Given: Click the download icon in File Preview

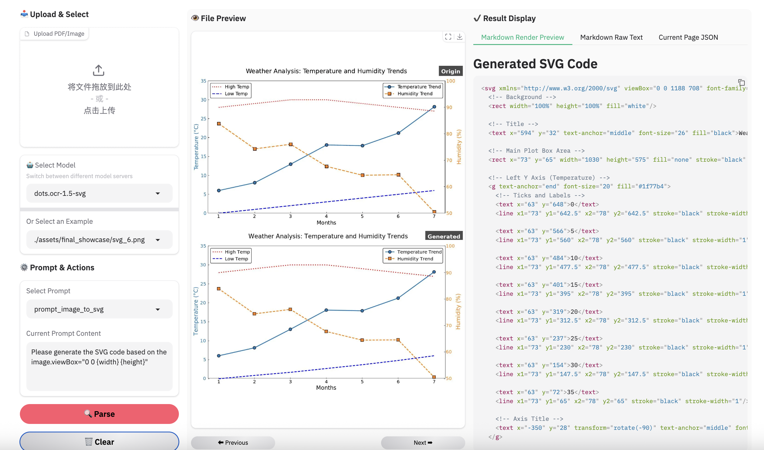Looking at the screenshot, I should click(x=460, y=37).
